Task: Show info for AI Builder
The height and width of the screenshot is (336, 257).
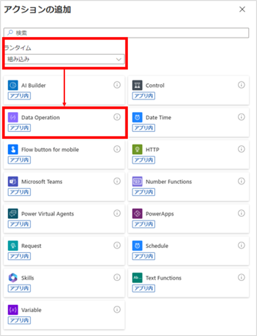Action: coord(117,85)
